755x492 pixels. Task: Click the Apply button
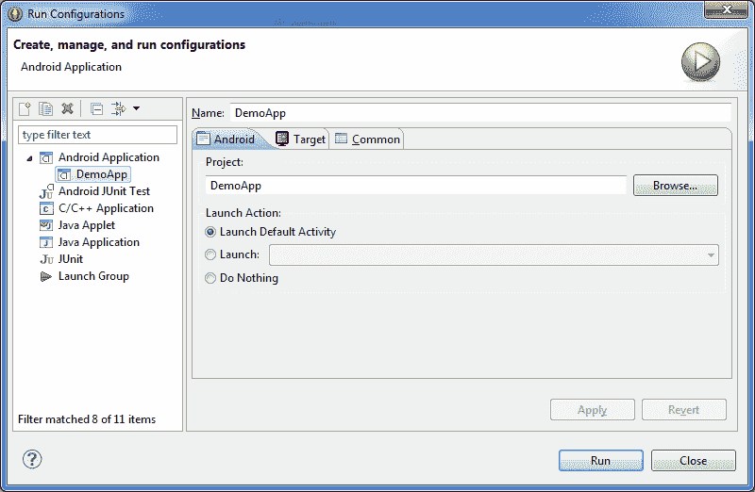593,410
